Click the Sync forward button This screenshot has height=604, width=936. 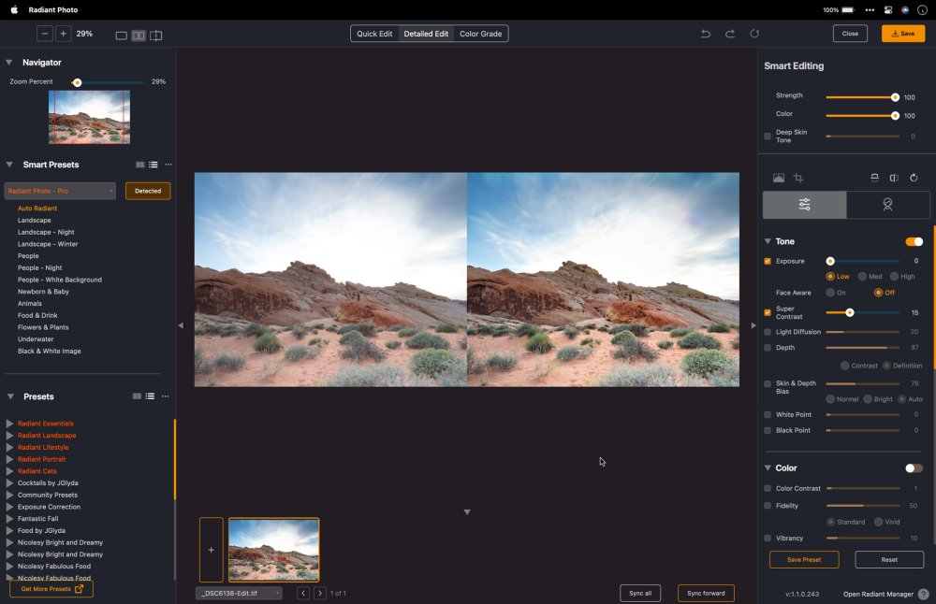tap(706, 594)
